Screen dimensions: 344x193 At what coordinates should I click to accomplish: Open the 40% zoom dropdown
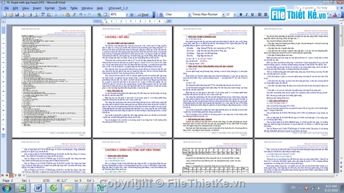[127, 14]
